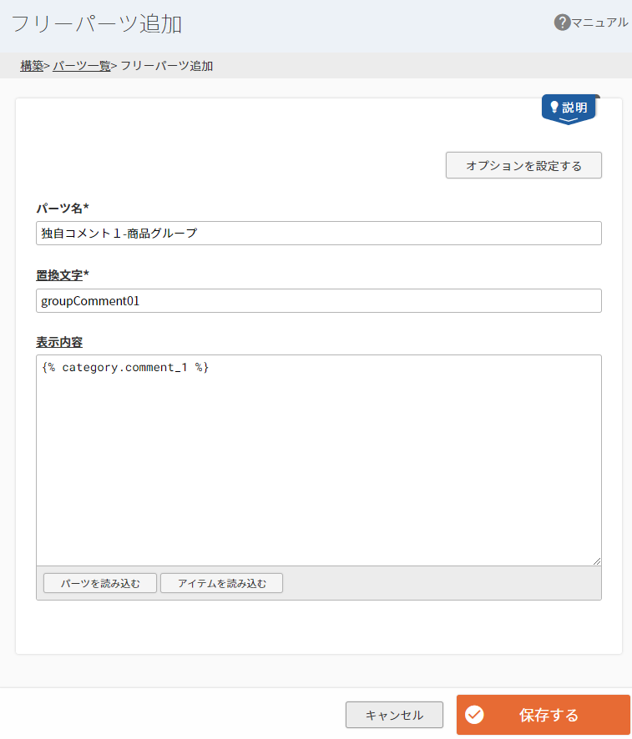The width and height of the screenshot is (632, 739).
Task: Open the マニュアル manual help
Action: tap(599, 23)
